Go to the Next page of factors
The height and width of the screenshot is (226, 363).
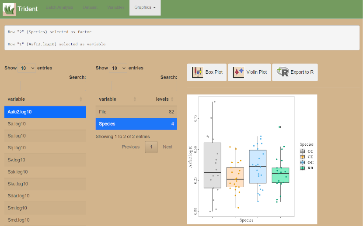168,147
